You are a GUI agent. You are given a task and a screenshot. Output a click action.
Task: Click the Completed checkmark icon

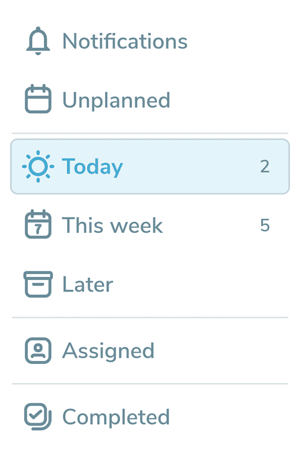click(x=37, y=417)
